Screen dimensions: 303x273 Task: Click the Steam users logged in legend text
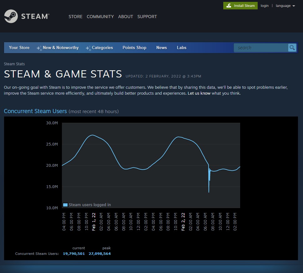(90, 205)
